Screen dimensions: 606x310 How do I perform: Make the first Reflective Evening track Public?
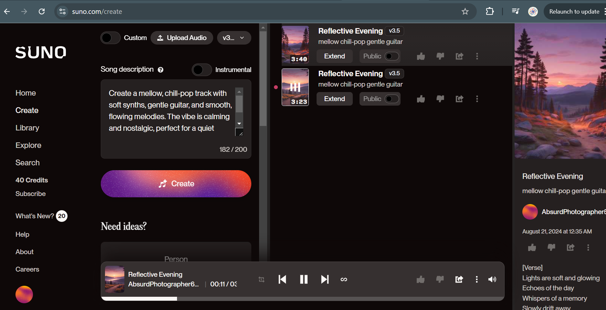pyautogui.click(x=393, y=56)
